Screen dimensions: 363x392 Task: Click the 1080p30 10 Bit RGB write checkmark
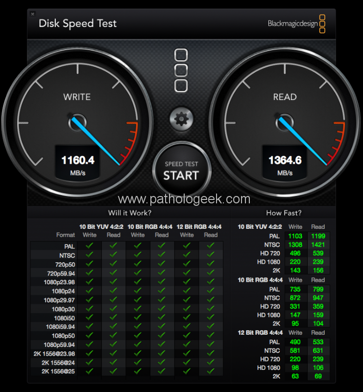(x=138, y=309)
